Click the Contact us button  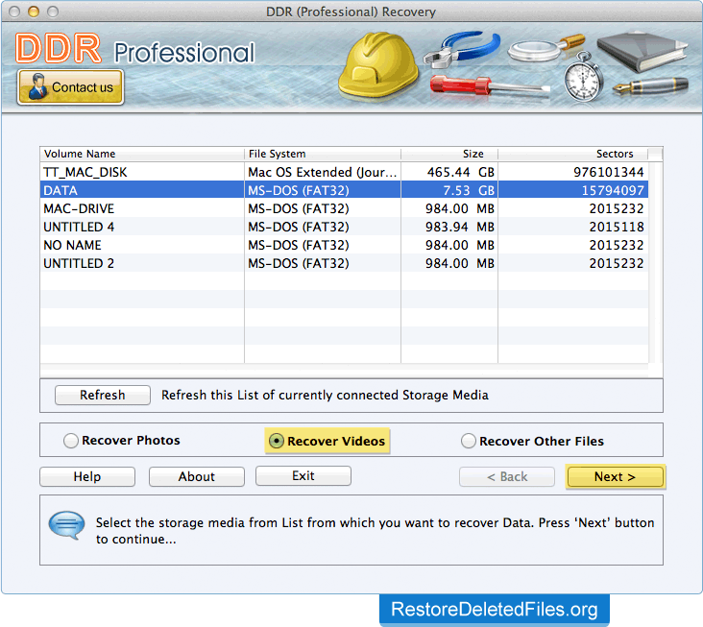coord(70,87)
